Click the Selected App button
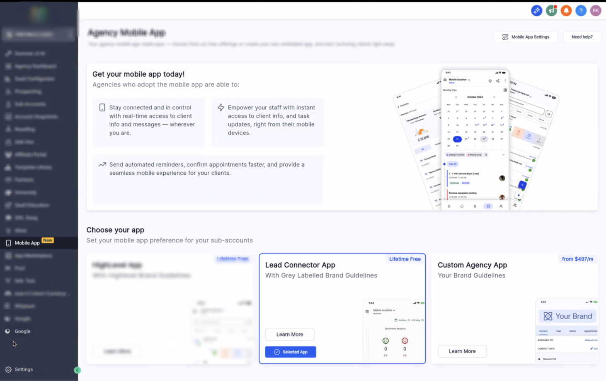The image size is (606, 381). point(291,352)
